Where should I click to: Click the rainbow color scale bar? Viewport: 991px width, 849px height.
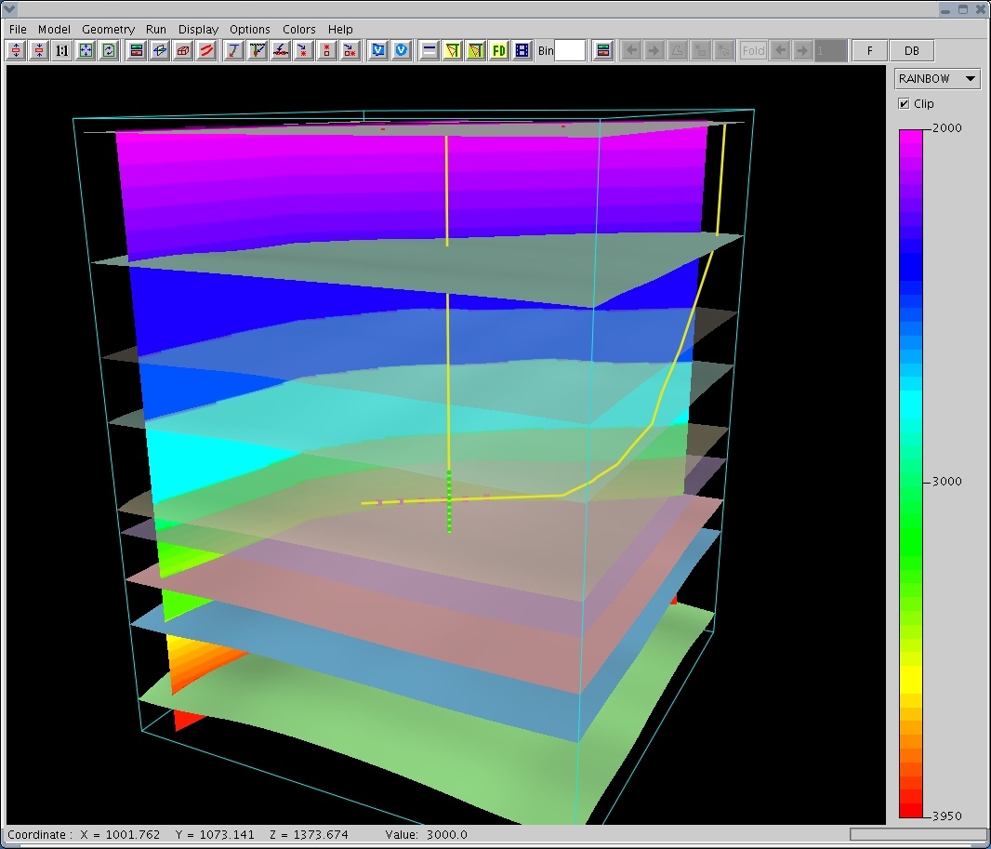[x=911, y=474]
